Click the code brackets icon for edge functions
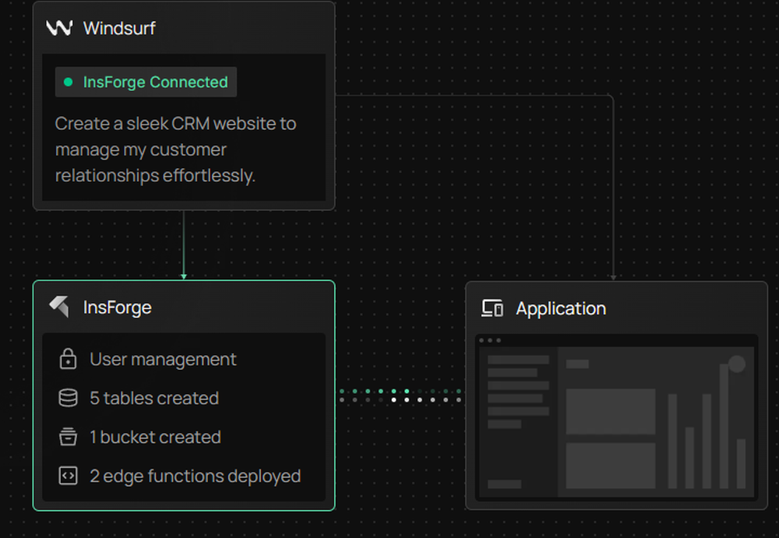The height and width of the screenshot is (538, 779). pyautogui.click(x=68, y=476)
